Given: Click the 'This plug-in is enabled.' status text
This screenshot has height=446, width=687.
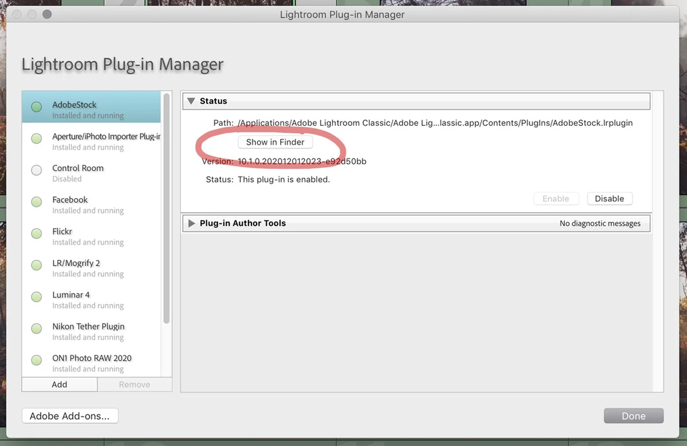Looking at the screenshot, I should pyautogui.click(x=284, y=180).
